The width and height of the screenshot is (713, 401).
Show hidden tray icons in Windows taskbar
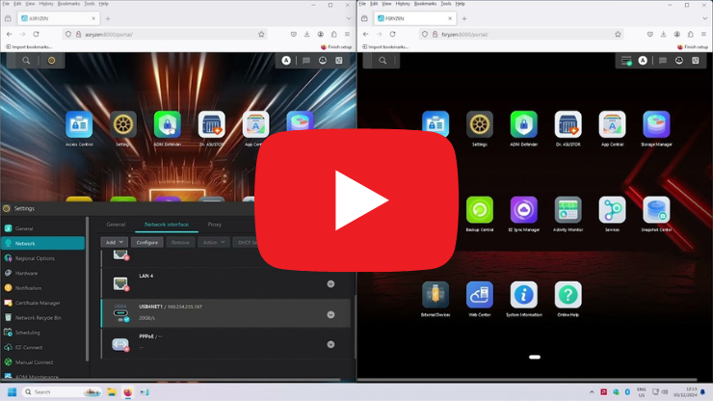tap(592, 392)
